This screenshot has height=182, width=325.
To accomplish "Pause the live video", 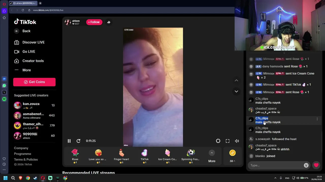I will (69, 141).
